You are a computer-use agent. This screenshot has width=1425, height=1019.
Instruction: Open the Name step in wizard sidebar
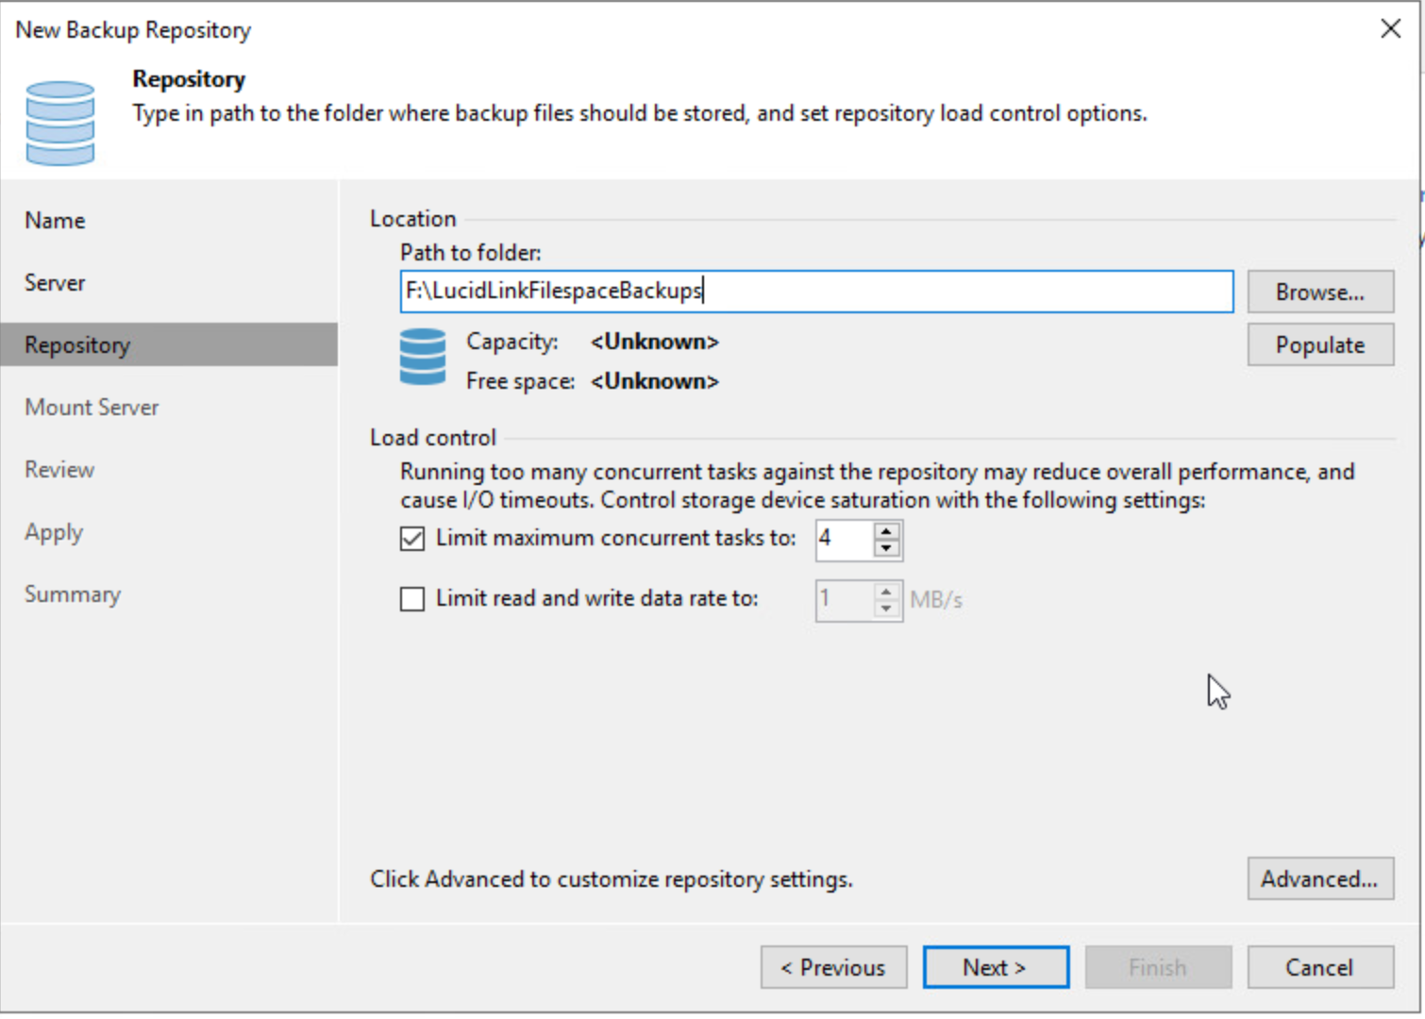tap(55, 220)
